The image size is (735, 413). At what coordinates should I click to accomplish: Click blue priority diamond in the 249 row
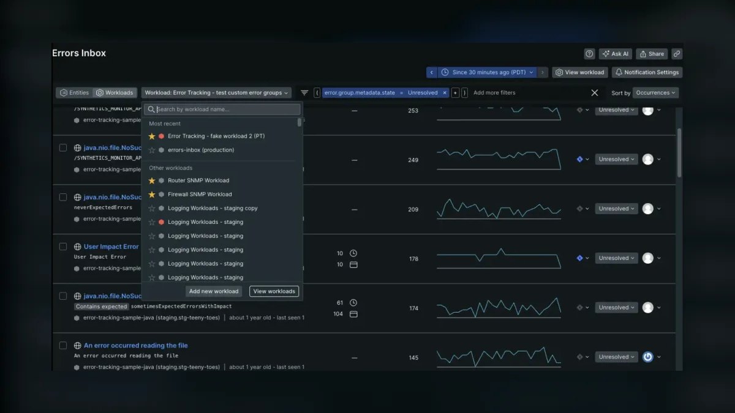pos(579,160)
